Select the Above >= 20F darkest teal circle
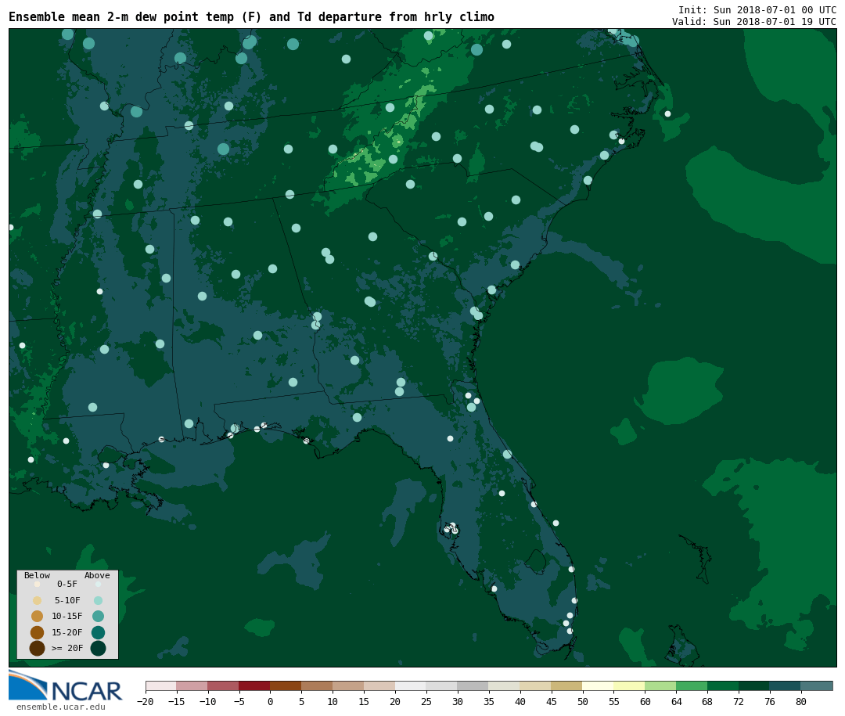The height and width of the screenshot is (716, 845). point(98,648)
